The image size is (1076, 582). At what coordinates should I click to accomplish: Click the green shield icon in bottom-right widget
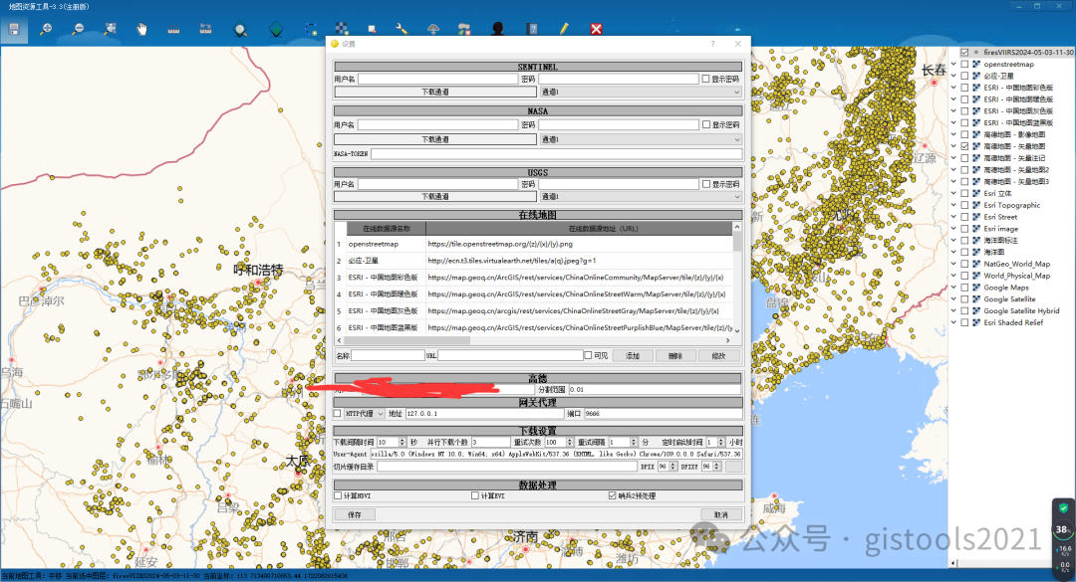click(1063, 508)
